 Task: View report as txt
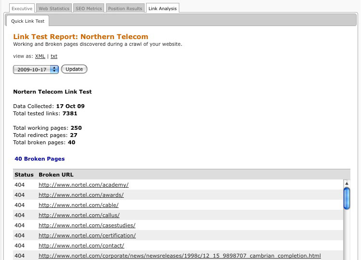tap(54, 56)
